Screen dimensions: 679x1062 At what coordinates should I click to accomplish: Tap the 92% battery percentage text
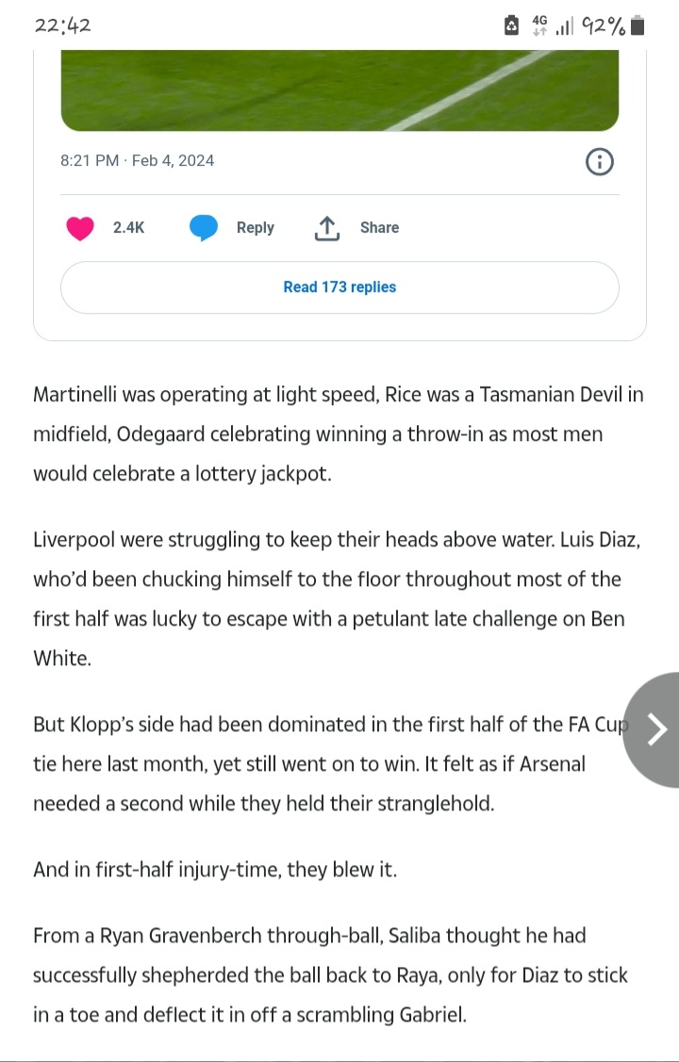pos(604,25)
